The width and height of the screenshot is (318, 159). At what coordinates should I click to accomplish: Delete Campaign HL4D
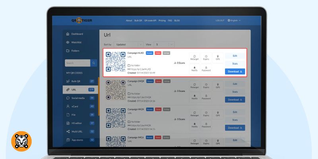(x=158, y=53)
